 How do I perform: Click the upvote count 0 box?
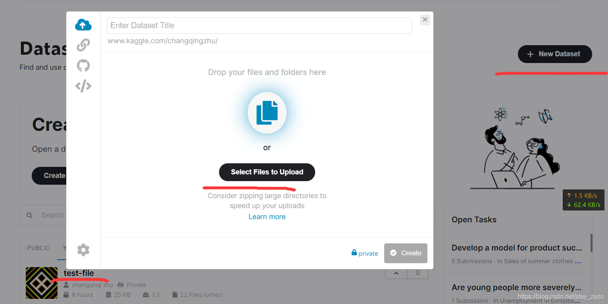(x=418, y=273)
